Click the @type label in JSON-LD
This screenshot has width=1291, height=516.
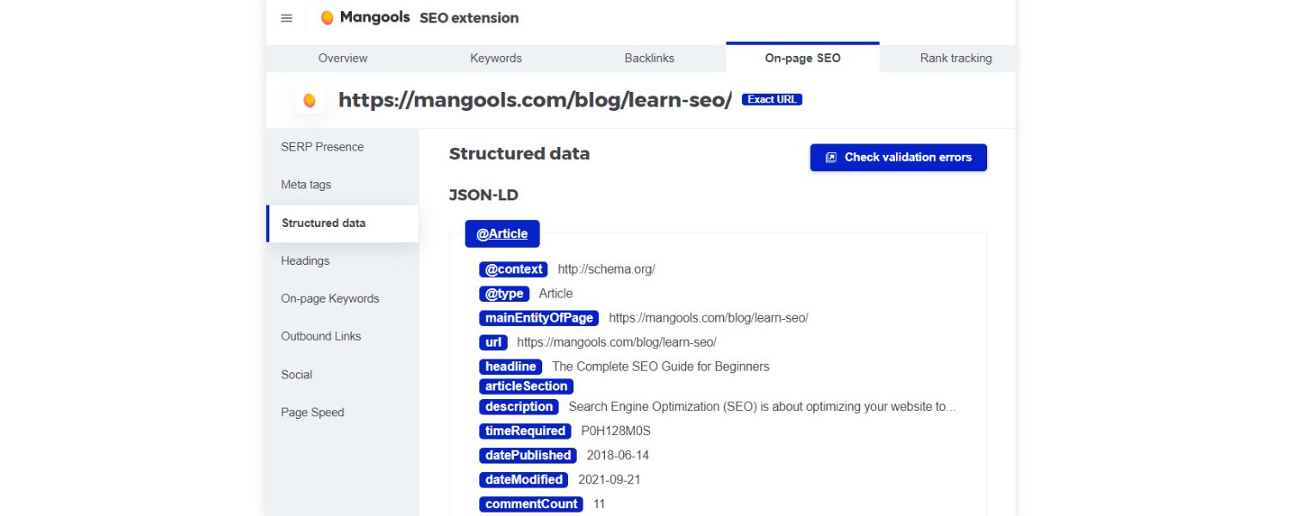point(503,293)
